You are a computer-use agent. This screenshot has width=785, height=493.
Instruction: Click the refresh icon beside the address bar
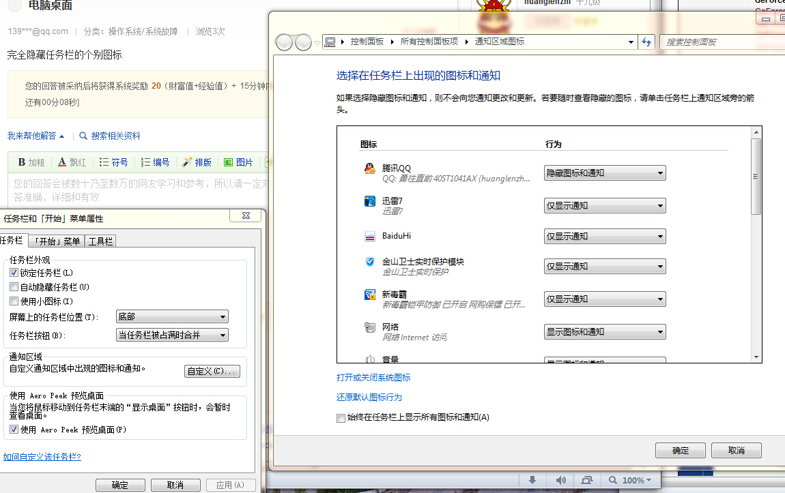[646, 42]
